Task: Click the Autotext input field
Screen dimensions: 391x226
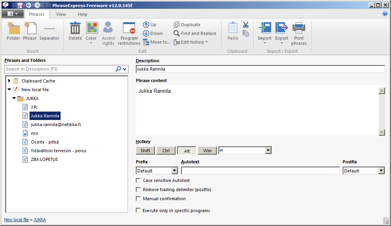Action: click(260, 170)
